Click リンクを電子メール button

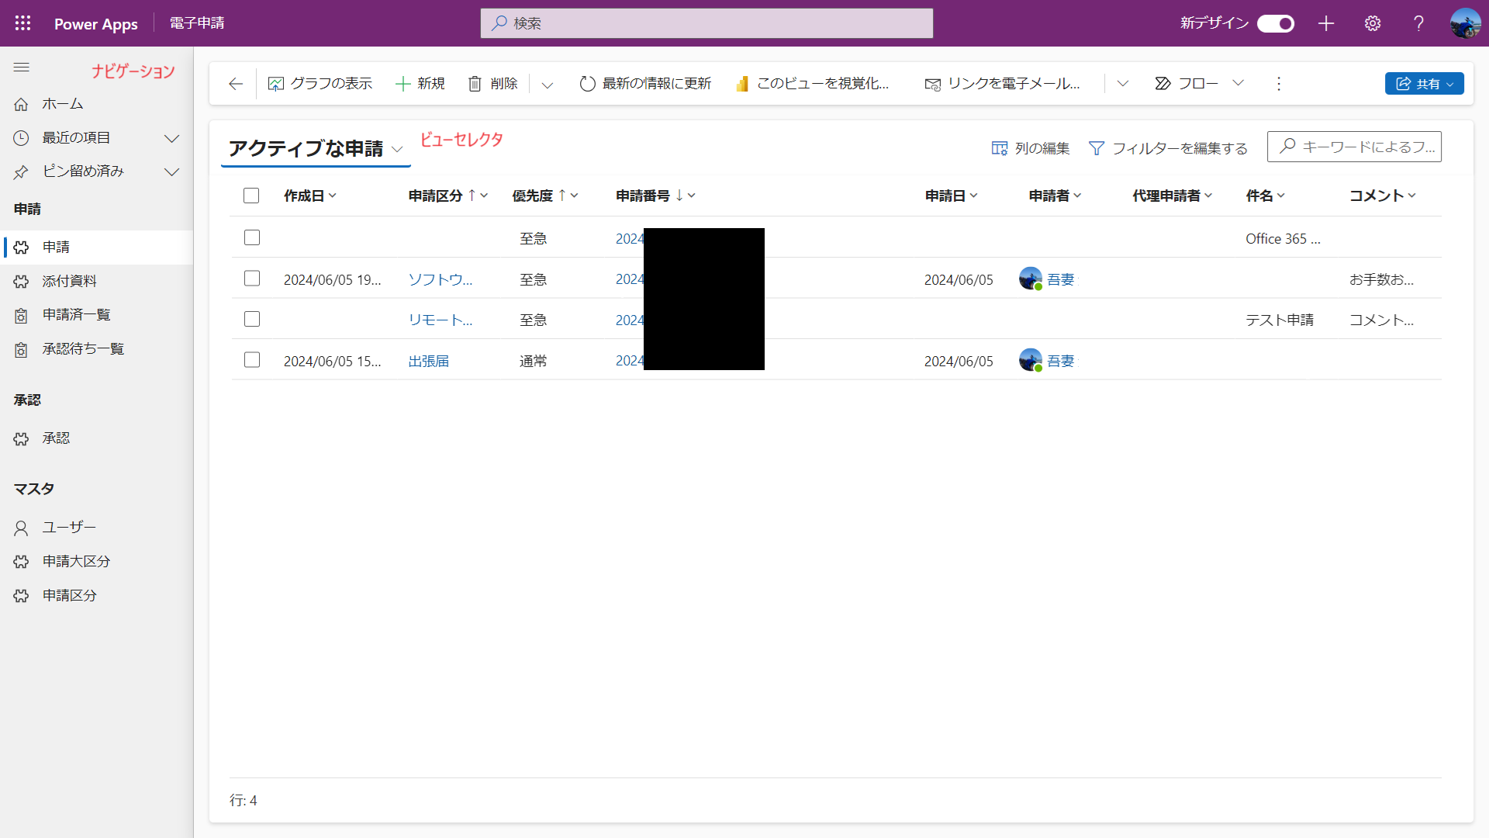(x=1003, y=84)
